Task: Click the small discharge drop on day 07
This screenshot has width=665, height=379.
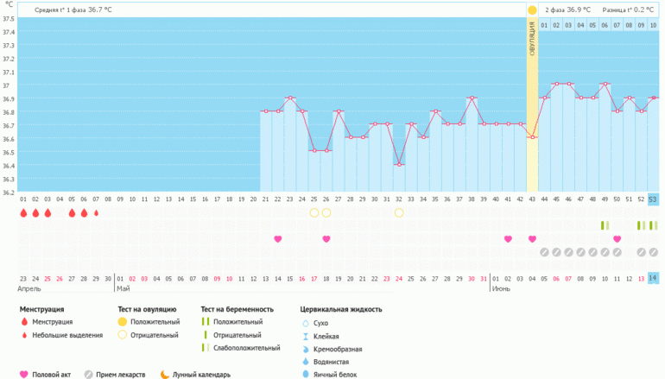Action: click(96, 212)
